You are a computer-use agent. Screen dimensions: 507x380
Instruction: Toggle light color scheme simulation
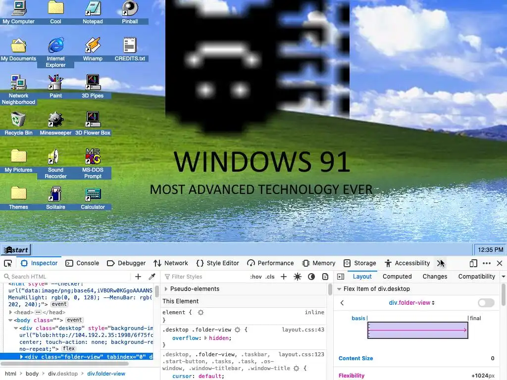pos(298,277)
